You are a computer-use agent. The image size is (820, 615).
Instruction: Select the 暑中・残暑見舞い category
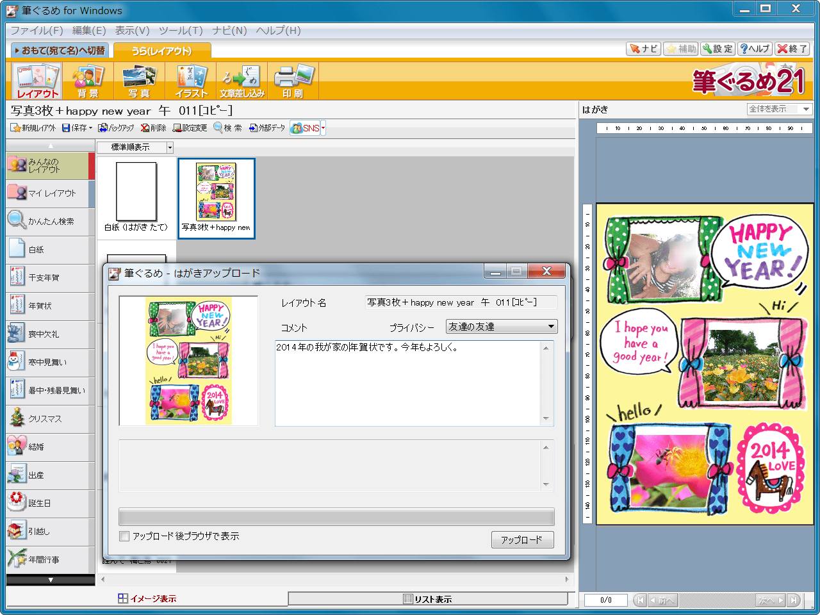[51, 391]
